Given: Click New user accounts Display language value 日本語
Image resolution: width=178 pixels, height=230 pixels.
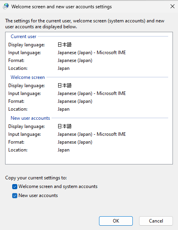Looking at the screenshot, I should pos(64,126).
